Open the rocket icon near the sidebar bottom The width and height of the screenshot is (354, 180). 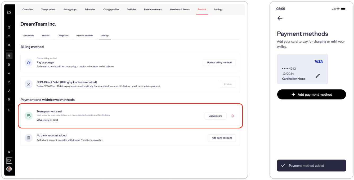click(9, 152)
